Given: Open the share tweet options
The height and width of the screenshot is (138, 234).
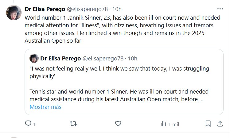Looking at the screenshot, I should point(220,124).
